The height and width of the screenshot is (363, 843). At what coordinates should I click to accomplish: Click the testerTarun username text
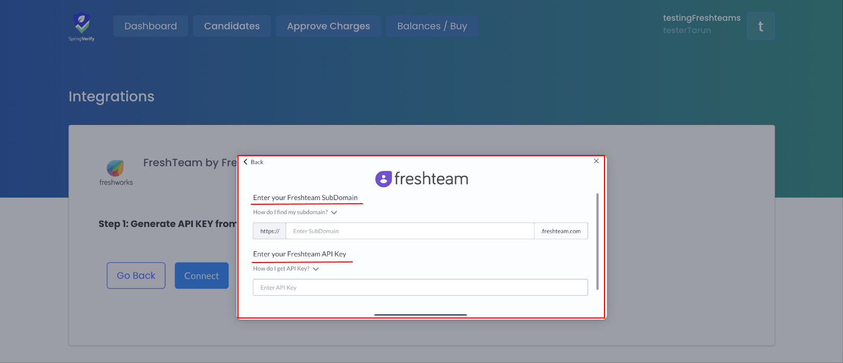[x=687, y=30]
